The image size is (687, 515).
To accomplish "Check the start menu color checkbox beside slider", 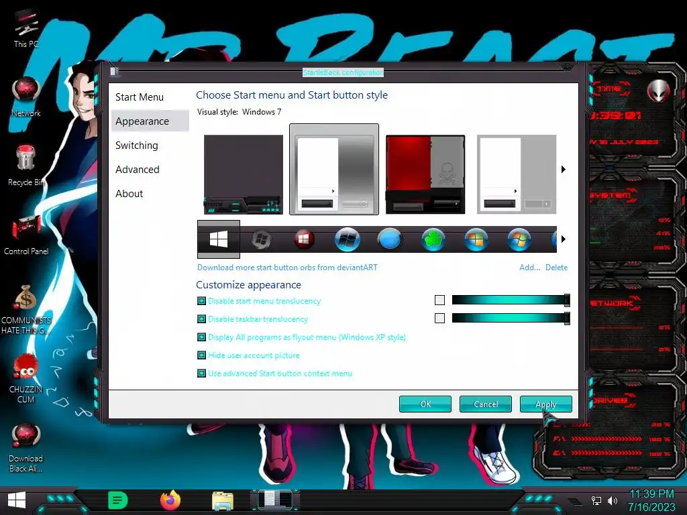I will click(x=439, y=300).
